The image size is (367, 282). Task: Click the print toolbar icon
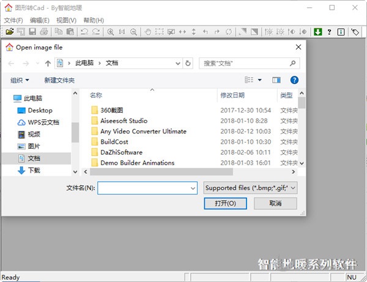[x=44, y=31]
